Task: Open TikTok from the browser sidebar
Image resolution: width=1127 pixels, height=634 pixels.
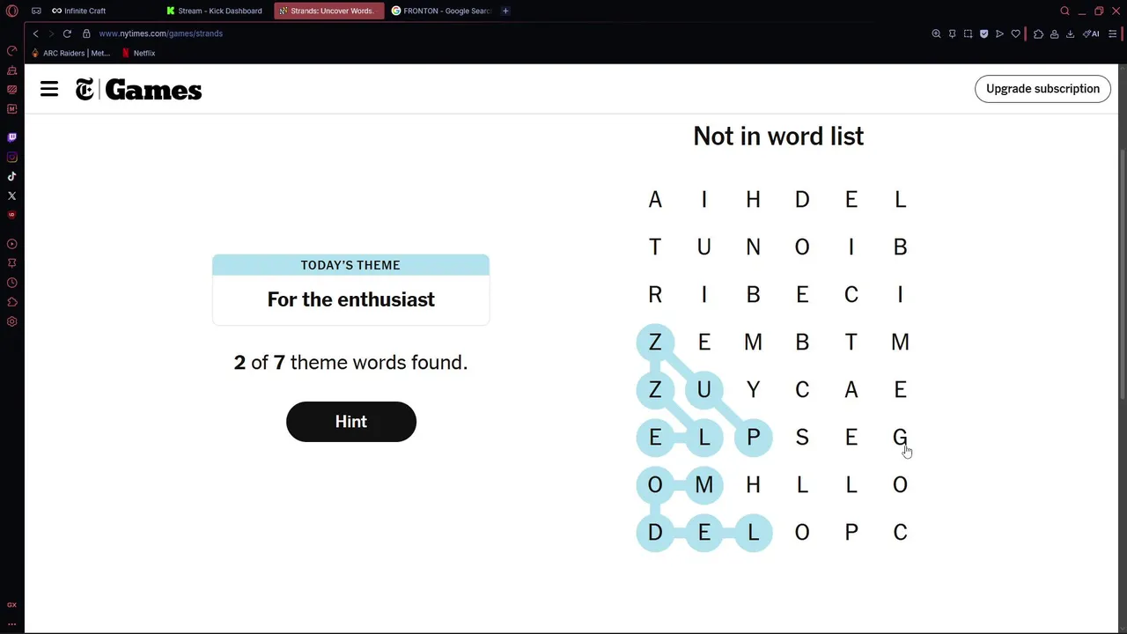Action: [12, 176]
